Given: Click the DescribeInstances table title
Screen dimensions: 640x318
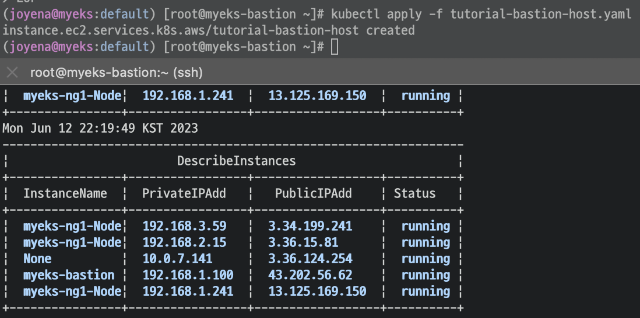Looking at the screenshot, I should click(236, 161).
